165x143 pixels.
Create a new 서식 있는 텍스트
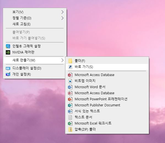107,111
